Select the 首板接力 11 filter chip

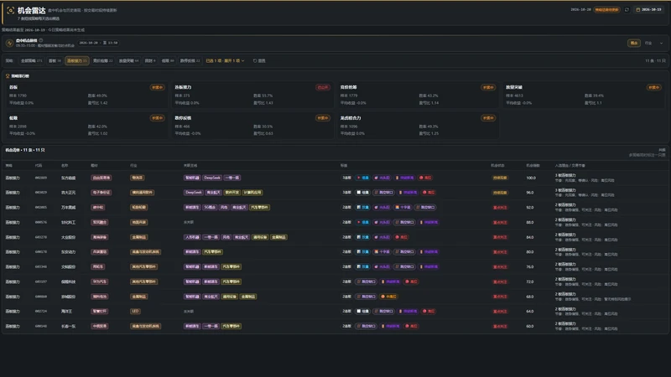pos(77,60)
